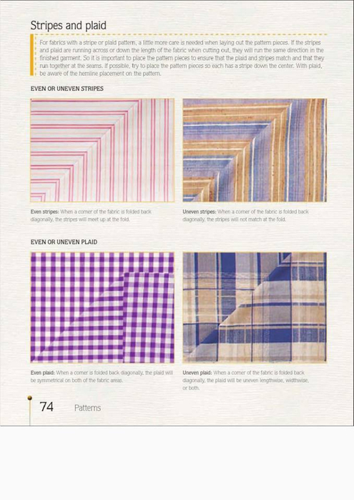354x500 pixels.
Task: Click the yellow dashed line under the title
Action: coord(180,34)
